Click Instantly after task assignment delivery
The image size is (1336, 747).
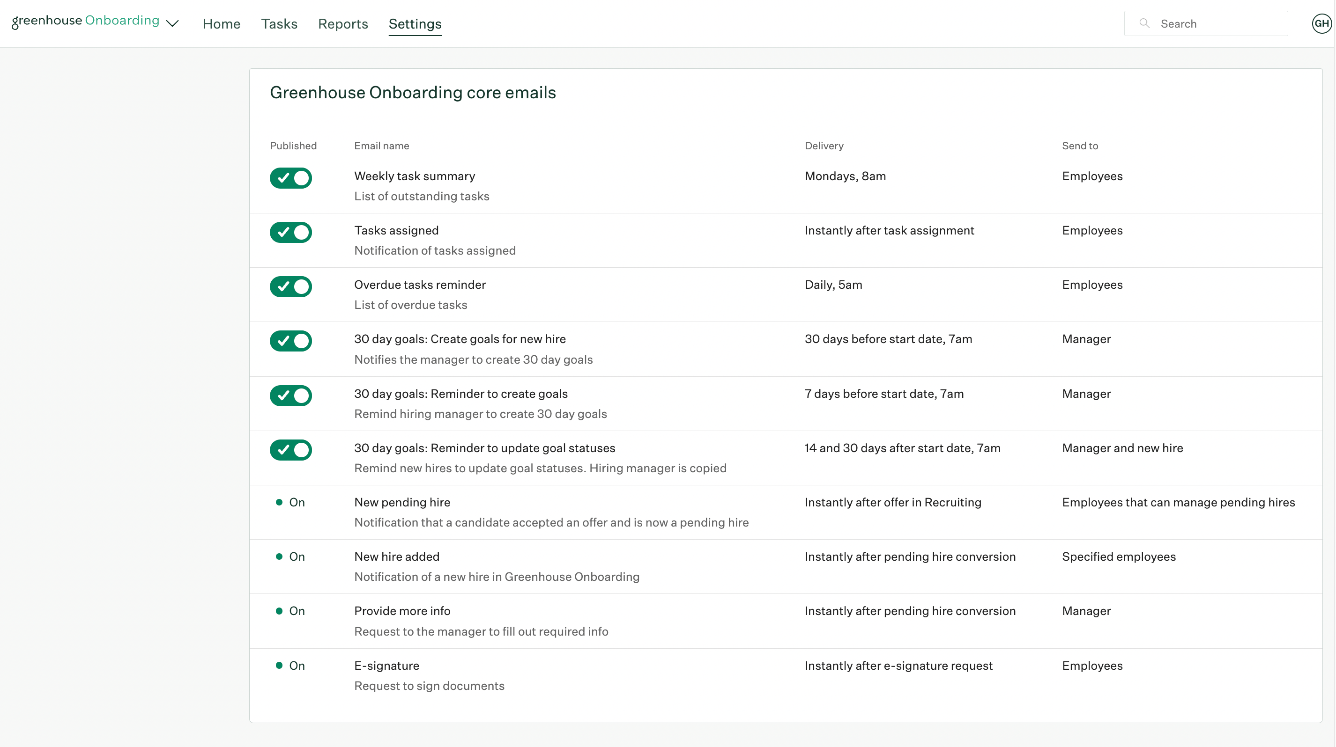(x=889, y=231)
